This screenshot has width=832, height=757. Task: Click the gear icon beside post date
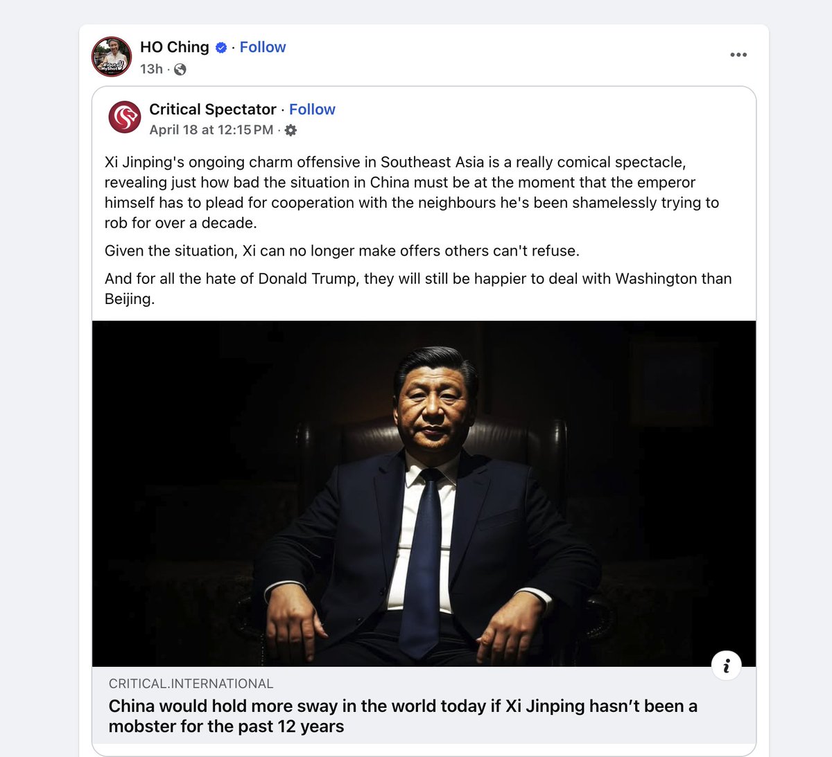291,130
